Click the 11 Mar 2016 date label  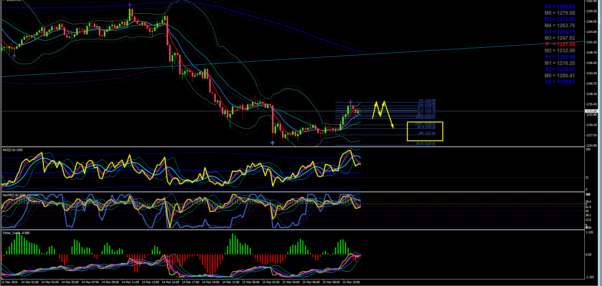(10, 282)
